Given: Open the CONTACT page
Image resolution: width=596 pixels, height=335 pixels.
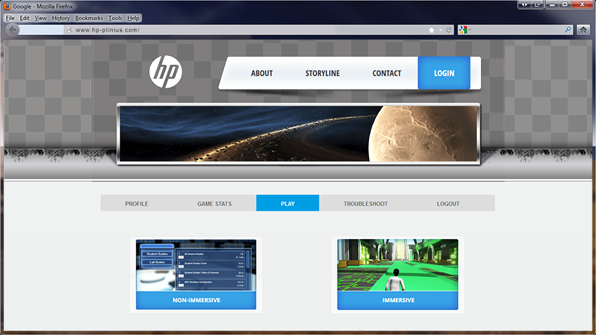Looking at the screenshot, I should coord(387,73).
